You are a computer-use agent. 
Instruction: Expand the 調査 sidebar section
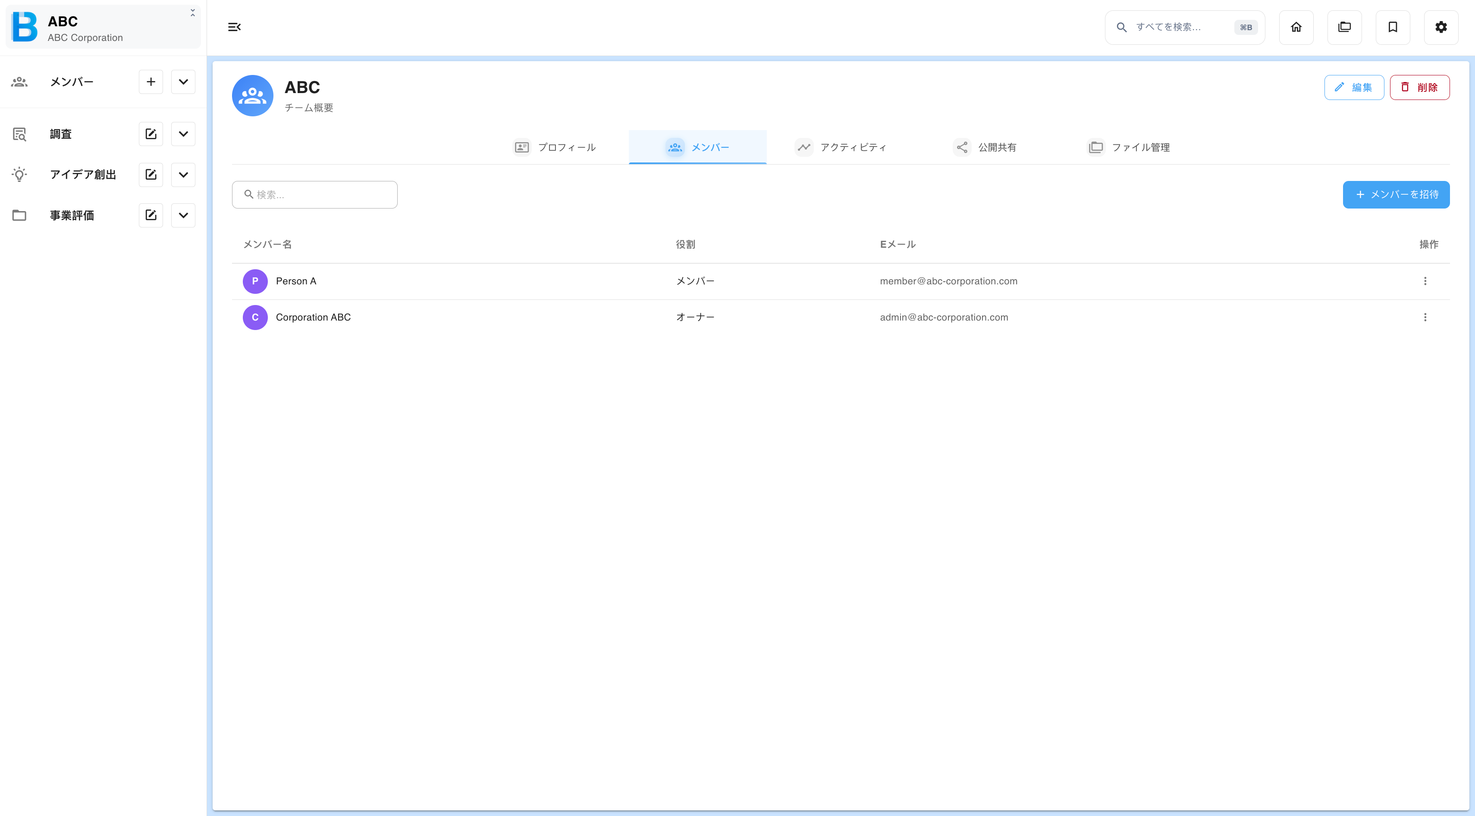pyautogui.click(x=183, y=134)
